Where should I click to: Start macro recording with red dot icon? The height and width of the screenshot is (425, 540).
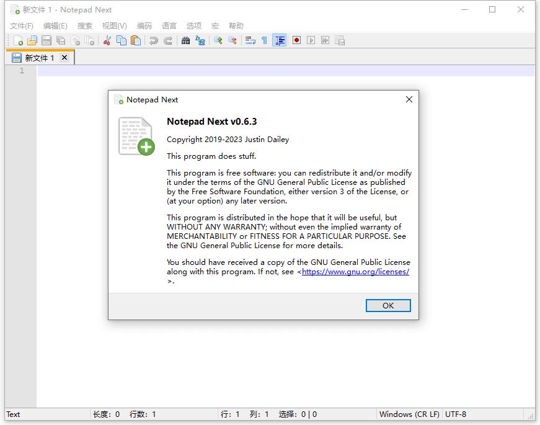tap(296, 41)
